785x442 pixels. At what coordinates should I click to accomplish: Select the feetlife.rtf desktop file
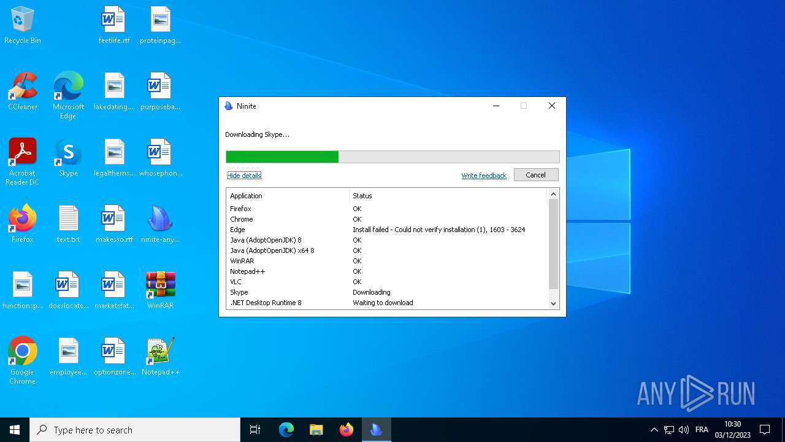tap(114, 26)
